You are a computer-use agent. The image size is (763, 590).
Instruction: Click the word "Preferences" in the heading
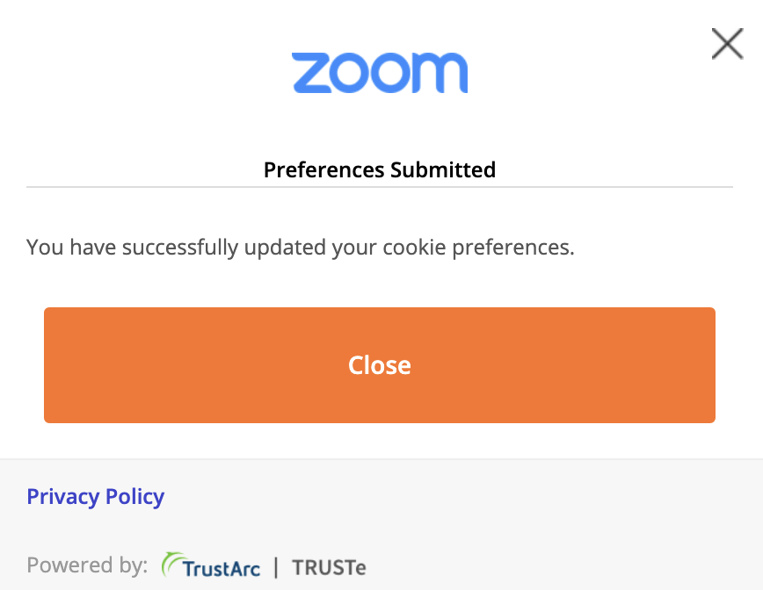[324, 169]
